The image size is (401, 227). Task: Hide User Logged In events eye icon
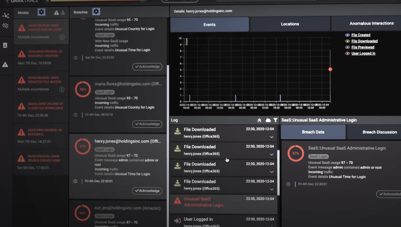click(x=348, y=54)
